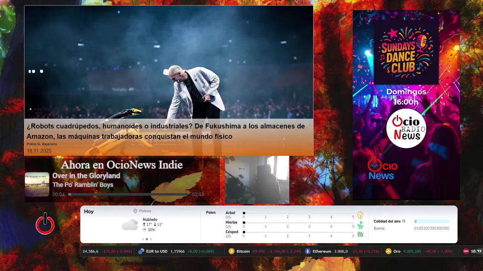The image size is (483, 271).
Task: Click the air quality index bar
Action: coord(432,221)
